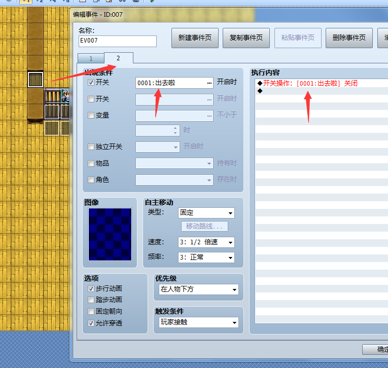Viewport: 388px width, 368px height.
Task: Click the 新建事件页 button
Action: coord(195,38)
